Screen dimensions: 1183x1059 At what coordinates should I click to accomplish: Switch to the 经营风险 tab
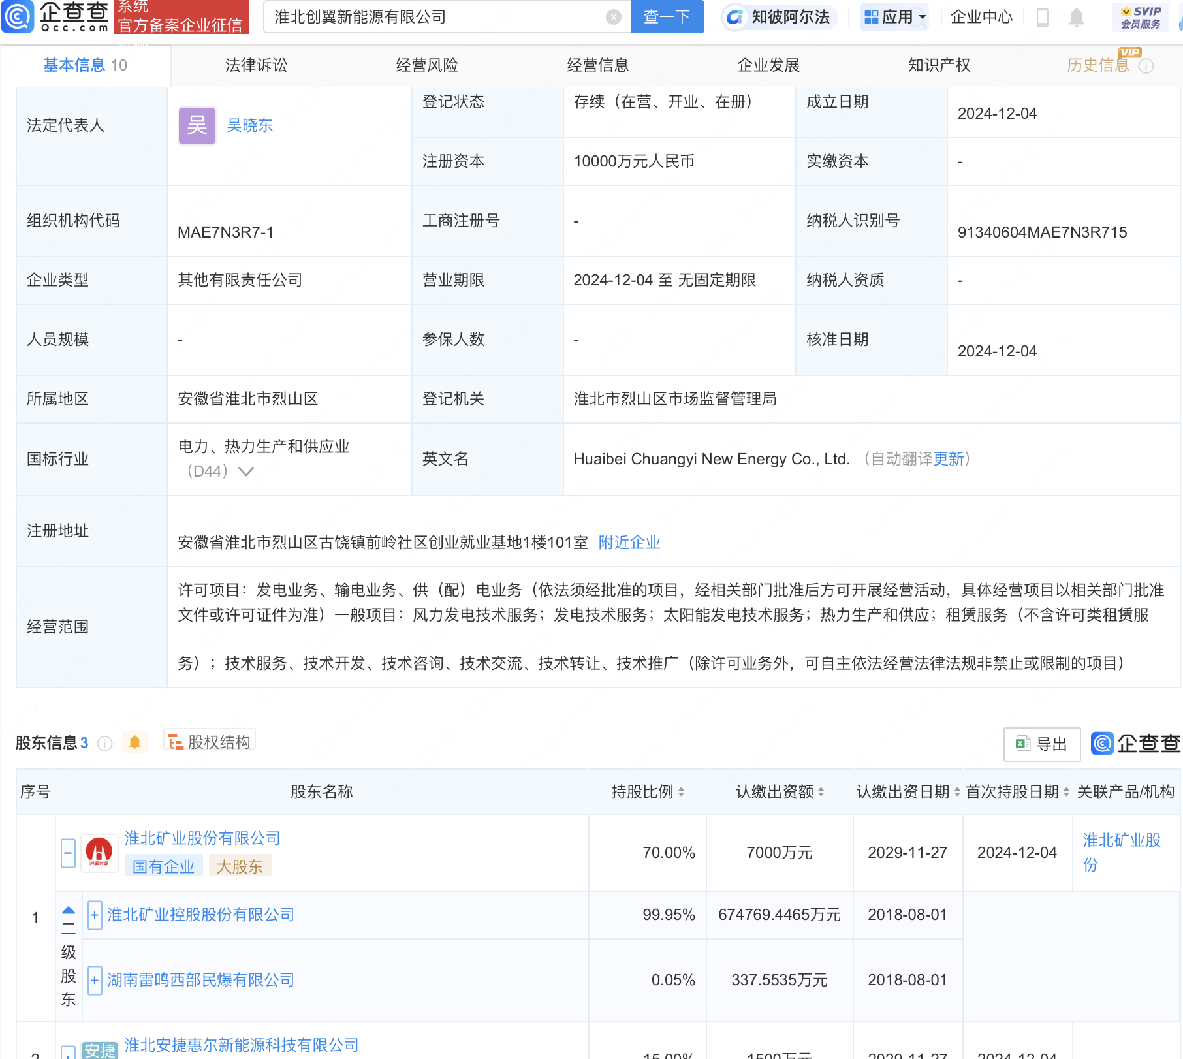(427, 65)
